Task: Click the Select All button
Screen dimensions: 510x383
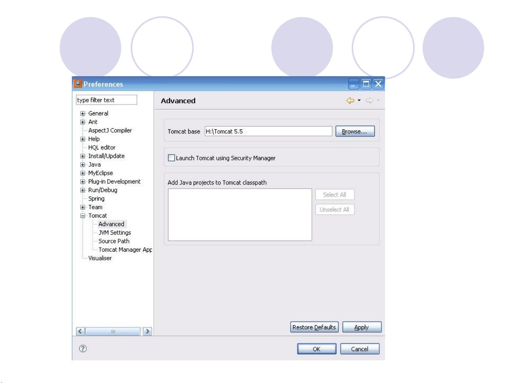Action: pos(334,195)
